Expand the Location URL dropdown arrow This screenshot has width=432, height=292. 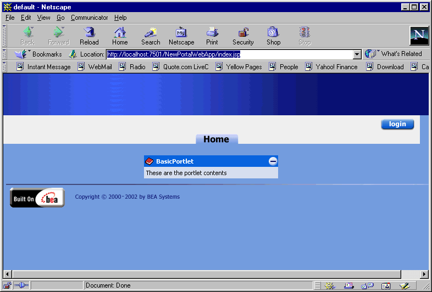click(357, 54)
